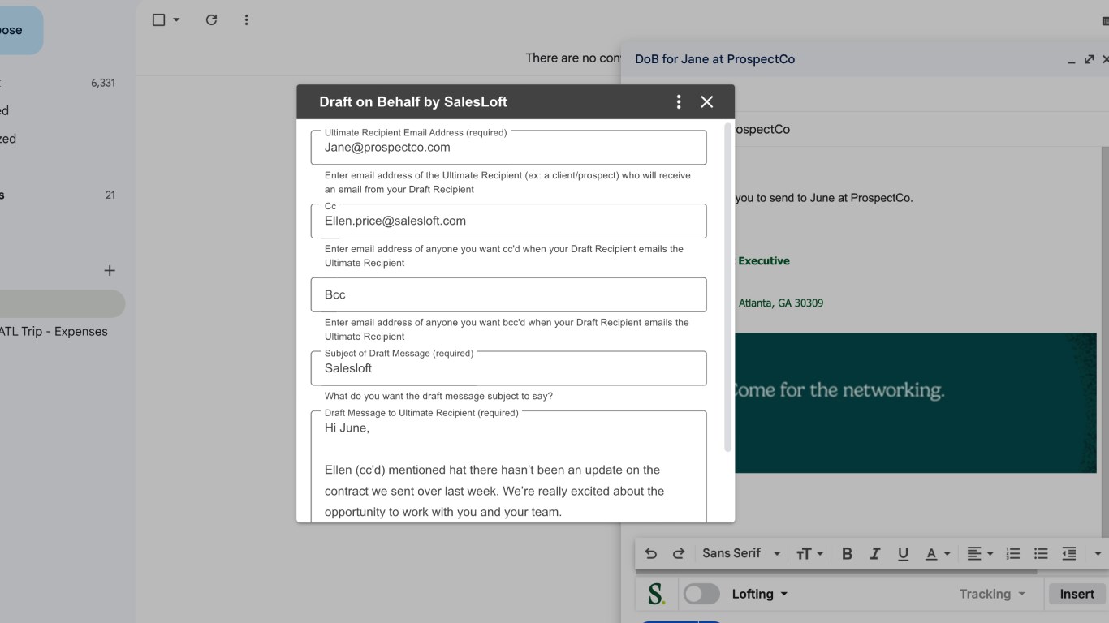This screenshot has height=623, width=1109.
Task: Expand compose window to full screen
Action: click(1090, 59)
